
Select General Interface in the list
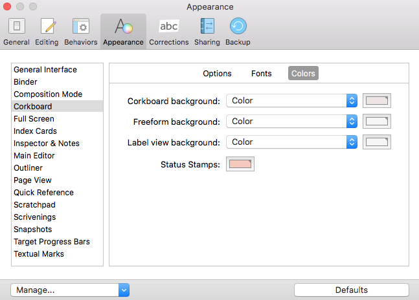(x=57, y=70)
